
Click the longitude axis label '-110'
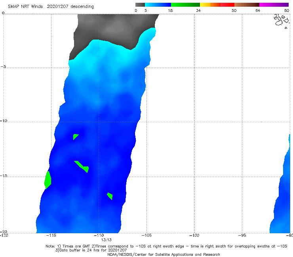point(99,235)
